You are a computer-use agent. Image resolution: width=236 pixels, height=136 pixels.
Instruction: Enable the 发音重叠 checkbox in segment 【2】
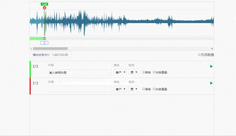pyautogui.click(x=154, y=72)
